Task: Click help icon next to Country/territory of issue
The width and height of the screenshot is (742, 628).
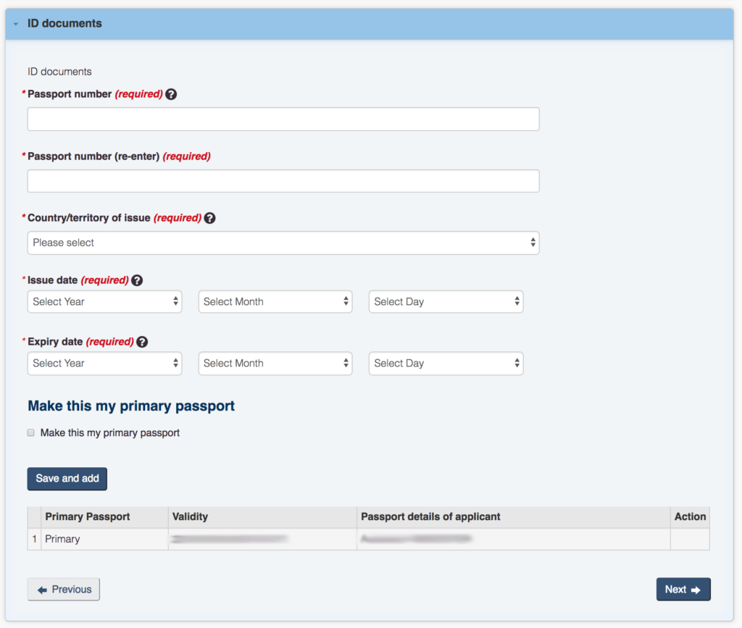Action: (210, 218)
